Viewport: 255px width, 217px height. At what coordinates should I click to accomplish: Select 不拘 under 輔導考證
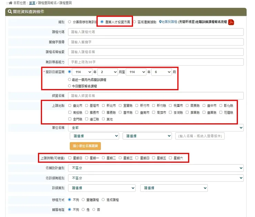pos(70,209)
